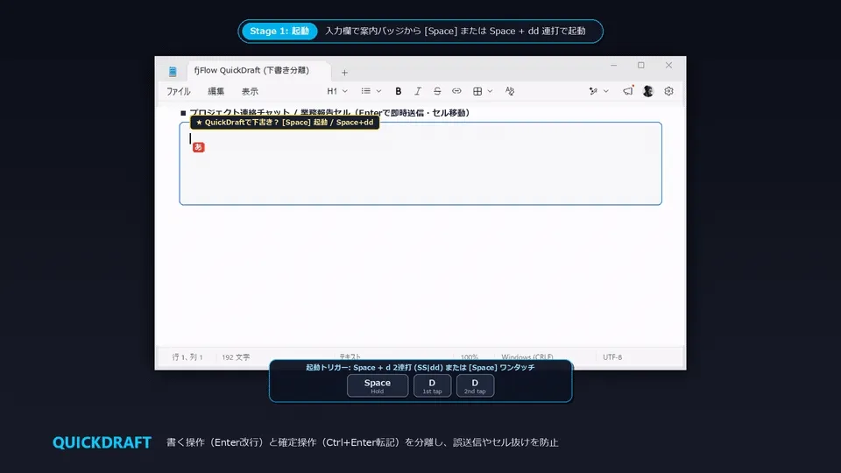Open the user account avatar
The height and width of the screenshot is (473, 841).
648,91
